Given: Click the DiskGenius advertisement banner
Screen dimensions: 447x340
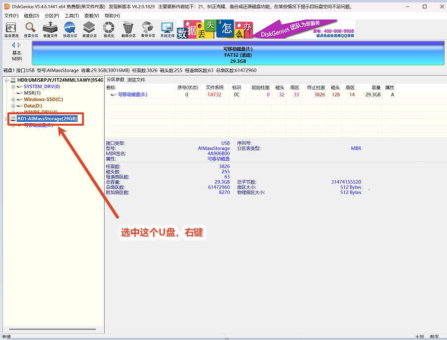Looking at the screenshot, I should 266,29.
